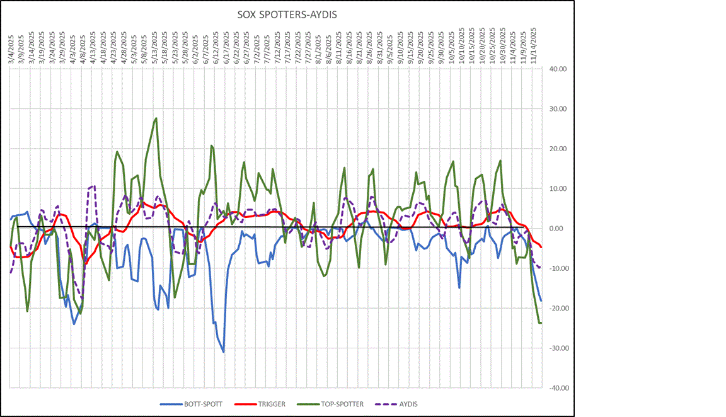Select the -40.00 axis label

click(558, 388)
